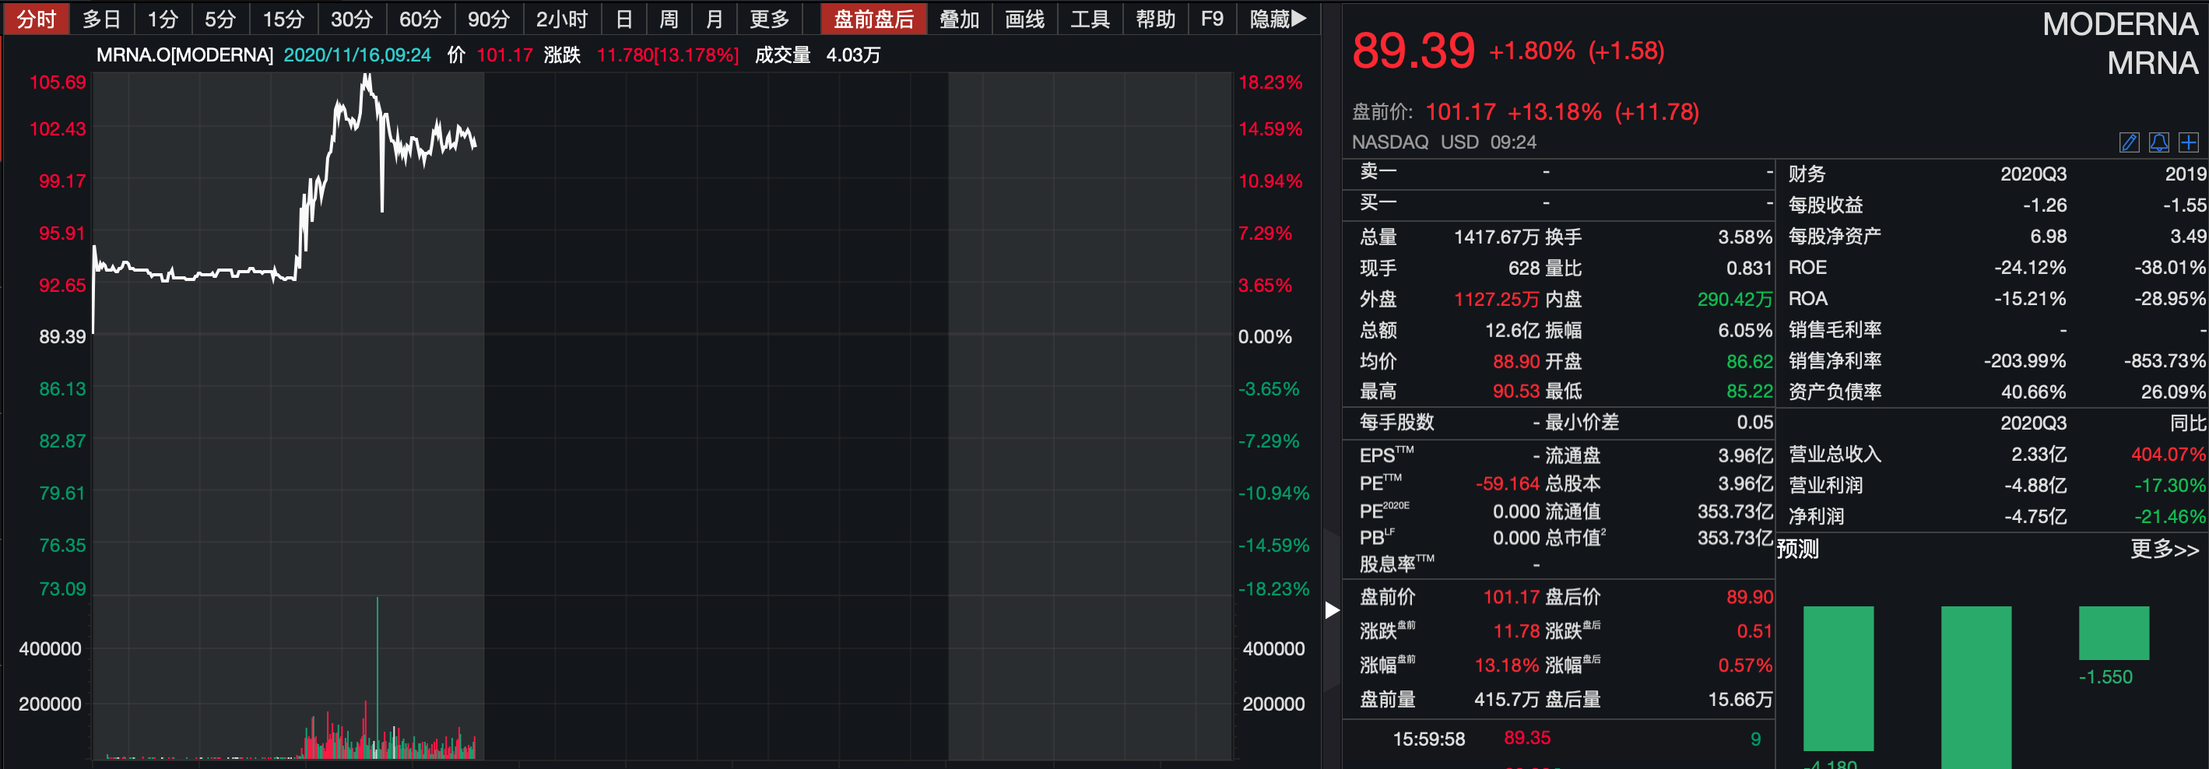2209x769 pixels.
Task: Select the 营业总收入 404.07% year-over-year value
Action: 2168,455
